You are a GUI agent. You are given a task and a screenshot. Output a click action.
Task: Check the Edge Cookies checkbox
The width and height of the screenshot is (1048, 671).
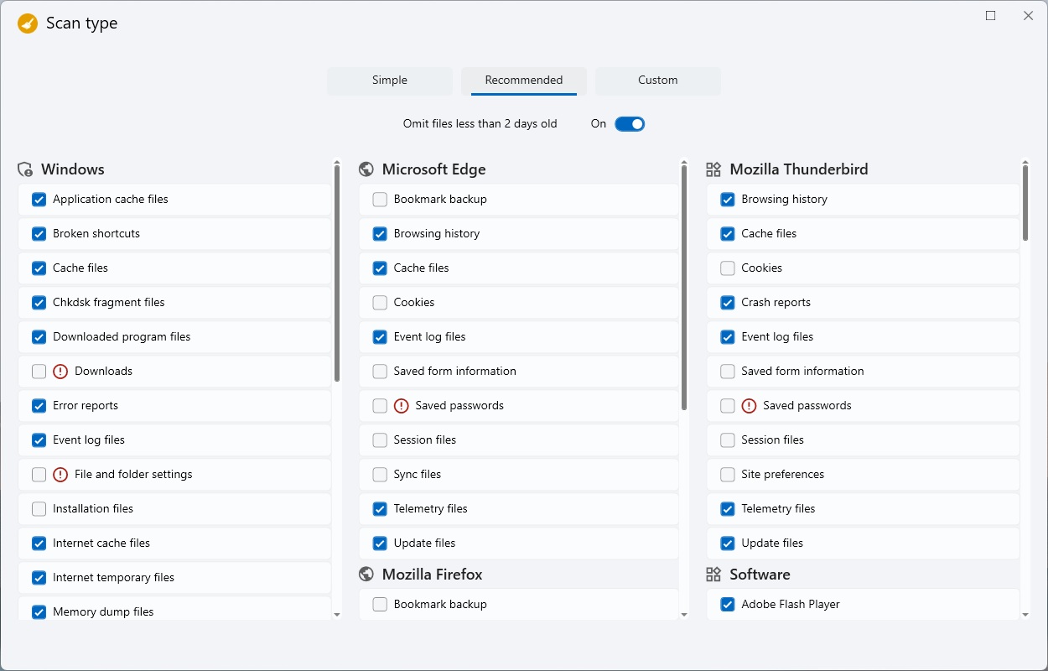[x=380, y=303]
